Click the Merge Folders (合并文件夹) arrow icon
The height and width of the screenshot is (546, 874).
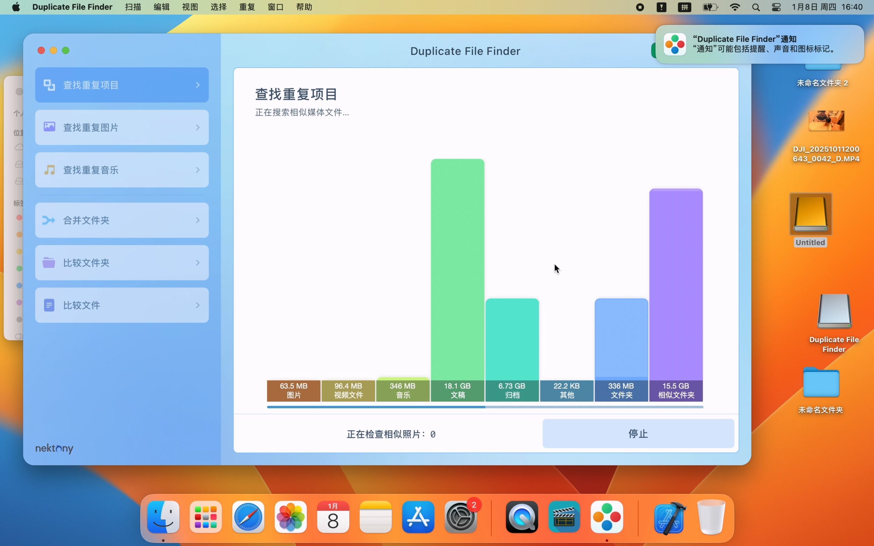(x=49, y=220)
